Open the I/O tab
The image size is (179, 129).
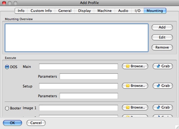click(x=138, y=11)
